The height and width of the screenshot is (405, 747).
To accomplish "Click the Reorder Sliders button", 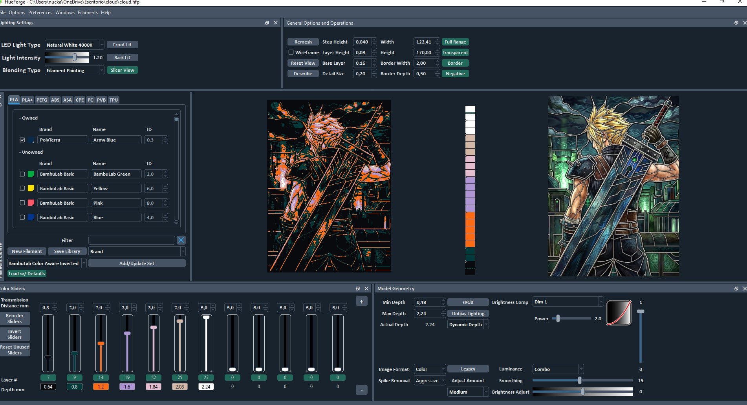I will click(15, 318).
